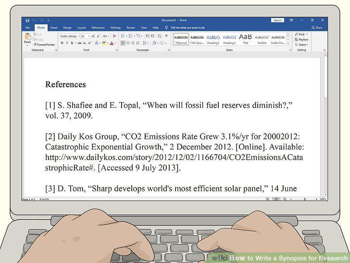This screenshot has height=263, width=350.
Task: Toggle Italic formatting
Action: [67, 43]
